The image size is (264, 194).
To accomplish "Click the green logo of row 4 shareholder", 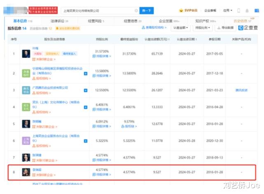I will click(x=26, y=107).
